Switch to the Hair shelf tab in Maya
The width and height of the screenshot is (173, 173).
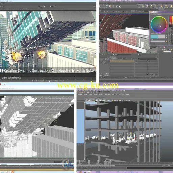click(120, 94)
